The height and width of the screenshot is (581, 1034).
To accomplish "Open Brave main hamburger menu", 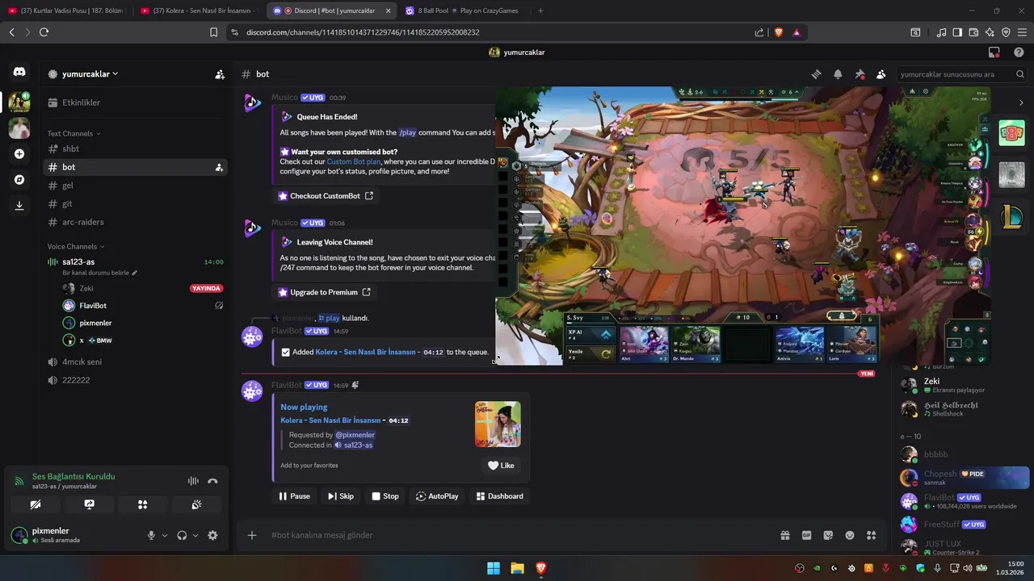I will click(1022, 32).
